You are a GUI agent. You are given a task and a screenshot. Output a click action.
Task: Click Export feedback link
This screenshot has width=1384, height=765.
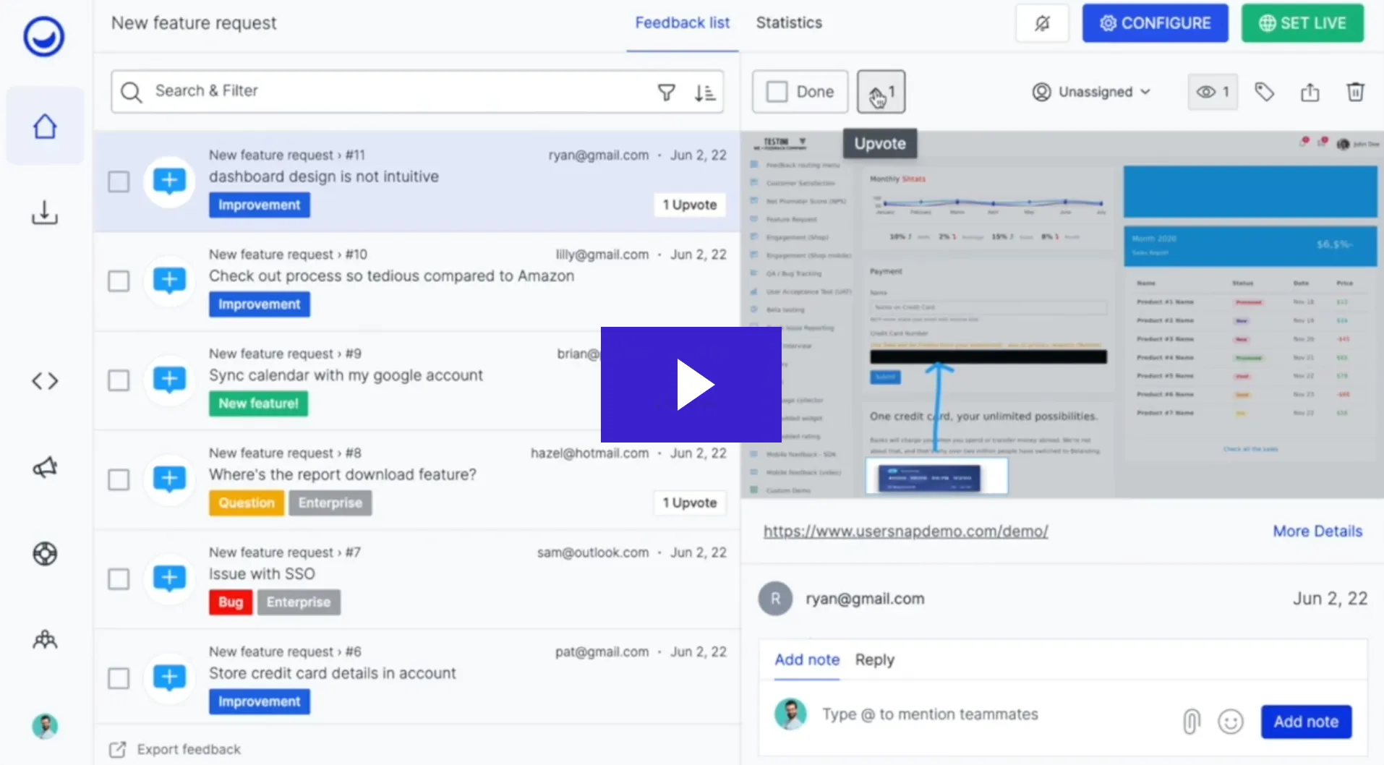click(x=175, y=749)
